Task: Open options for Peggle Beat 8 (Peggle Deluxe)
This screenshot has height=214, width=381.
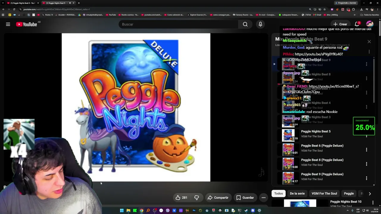Action: click(366, 164)
